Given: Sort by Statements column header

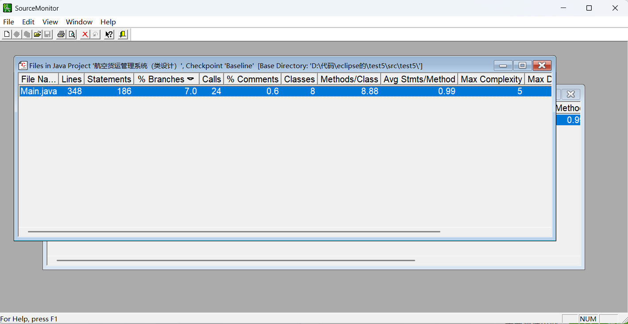Looking at the screenshot, I should [109, 79].
